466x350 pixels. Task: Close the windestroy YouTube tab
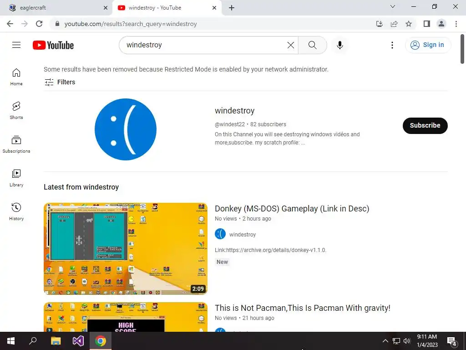[x=214, y=8]
